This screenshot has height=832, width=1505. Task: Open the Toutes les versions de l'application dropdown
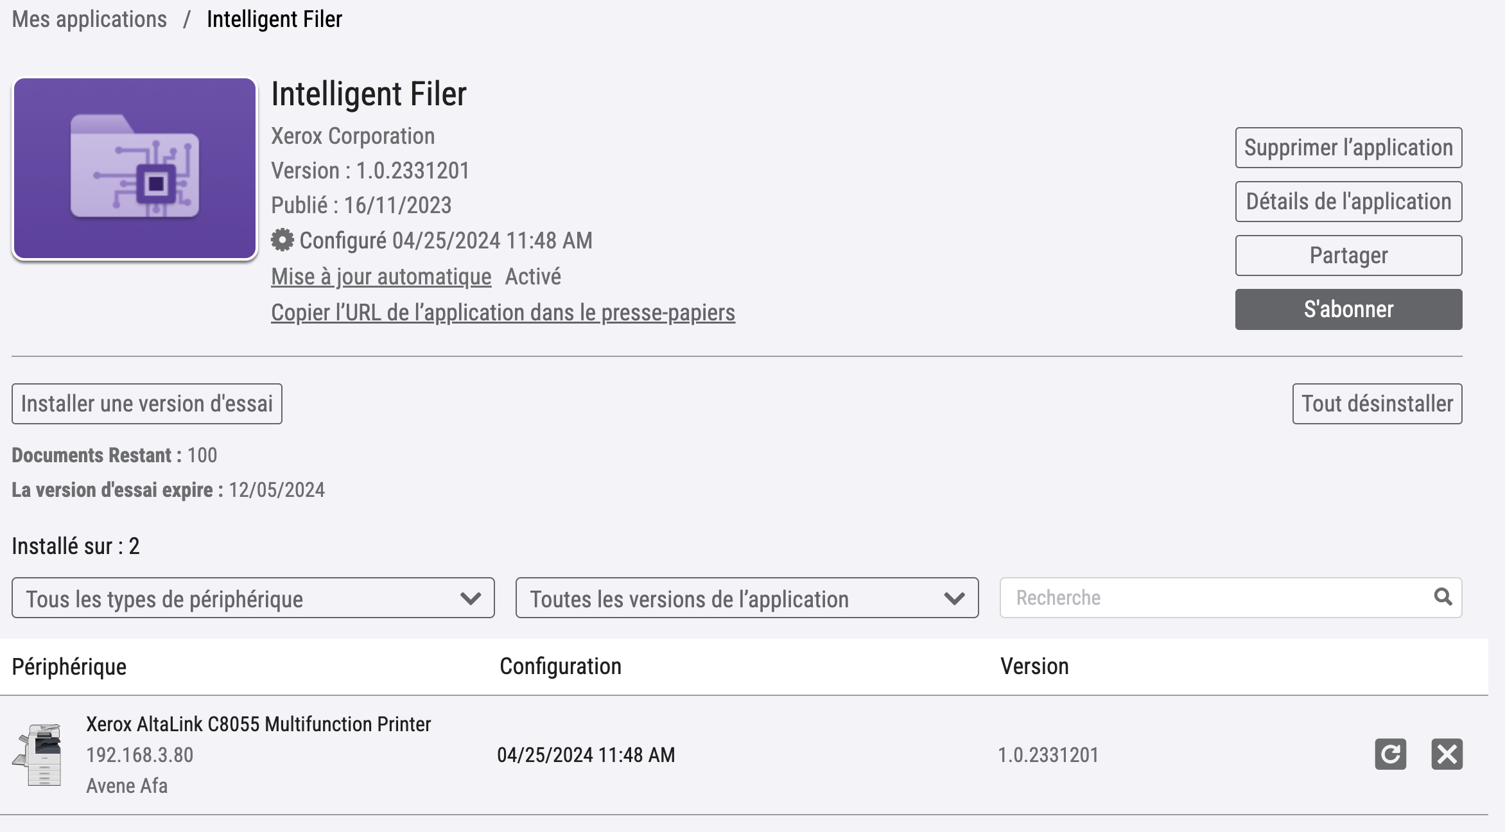(x=747, y=598)
